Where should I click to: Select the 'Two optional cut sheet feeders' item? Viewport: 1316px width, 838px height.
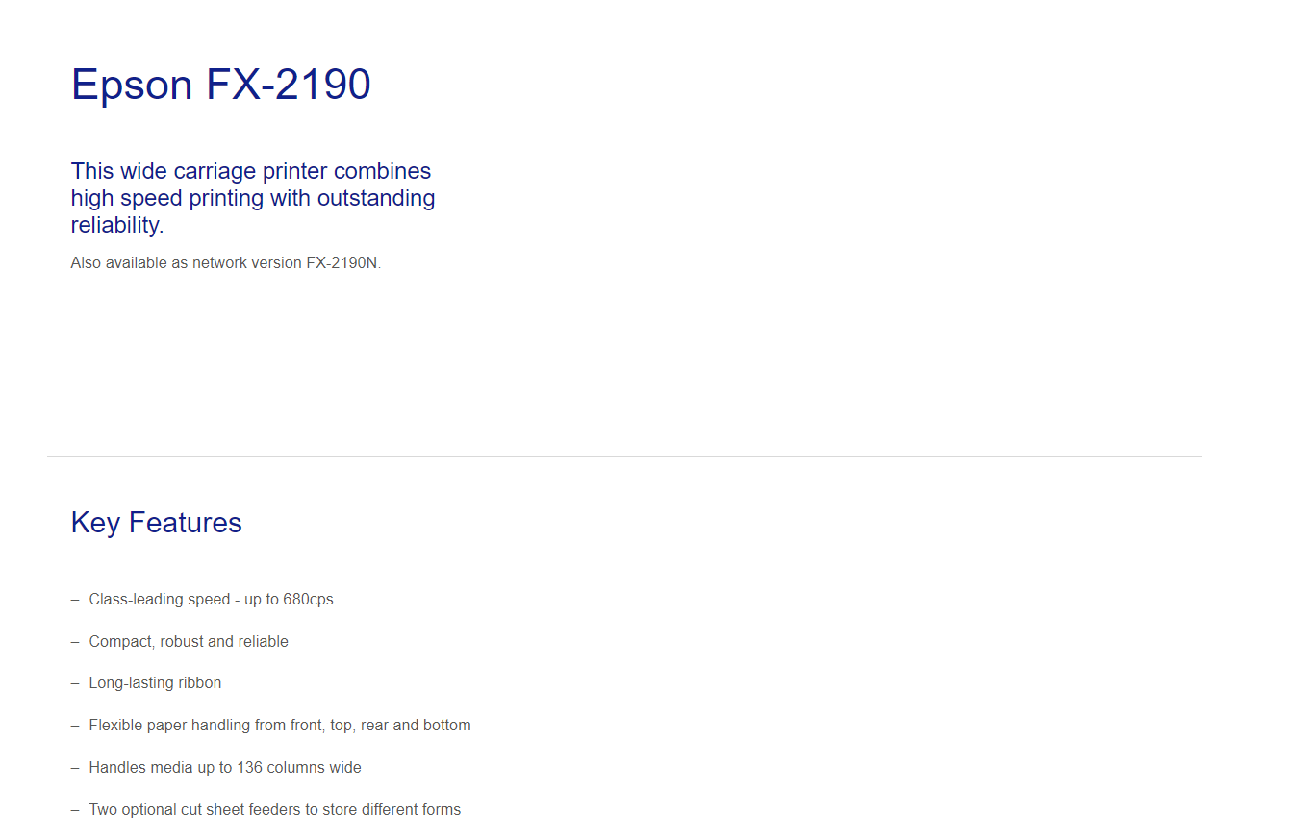[275, 810]
